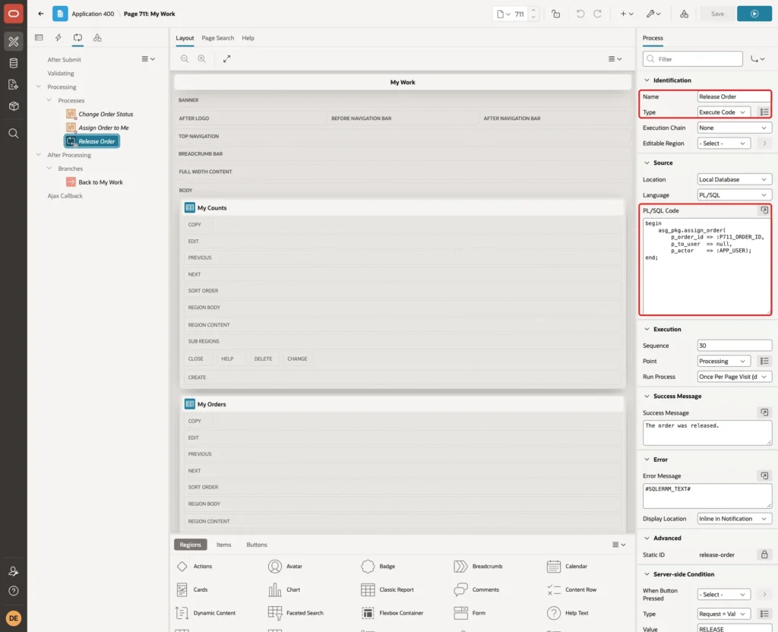Open the Type Execute Code dropdown

pyautogui.click(x=723, y=112)
